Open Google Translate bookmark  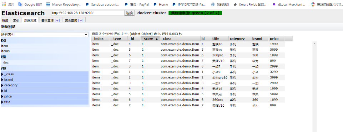point(30,4)
